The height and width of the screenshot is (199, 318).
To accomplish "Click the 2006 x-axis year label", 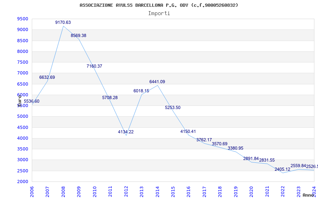I will pyautogui.click(x=32, y=192).
